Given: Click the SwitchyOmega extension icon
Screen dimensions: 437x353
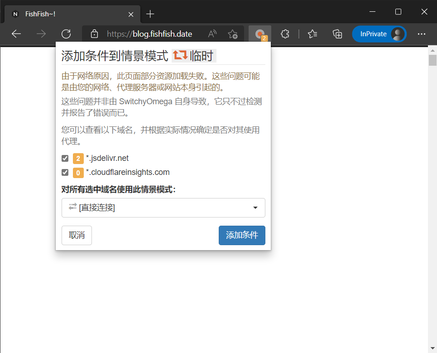Looking at the screenshot, I should [x=259, y=34].
